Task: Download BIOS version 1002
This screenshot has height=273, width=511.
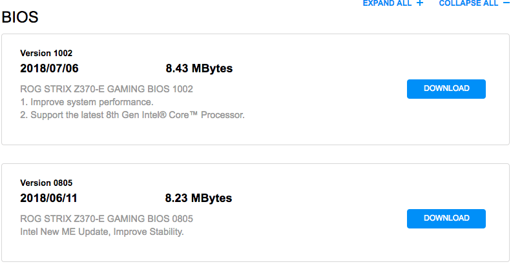Action: (x=446, y=89)
